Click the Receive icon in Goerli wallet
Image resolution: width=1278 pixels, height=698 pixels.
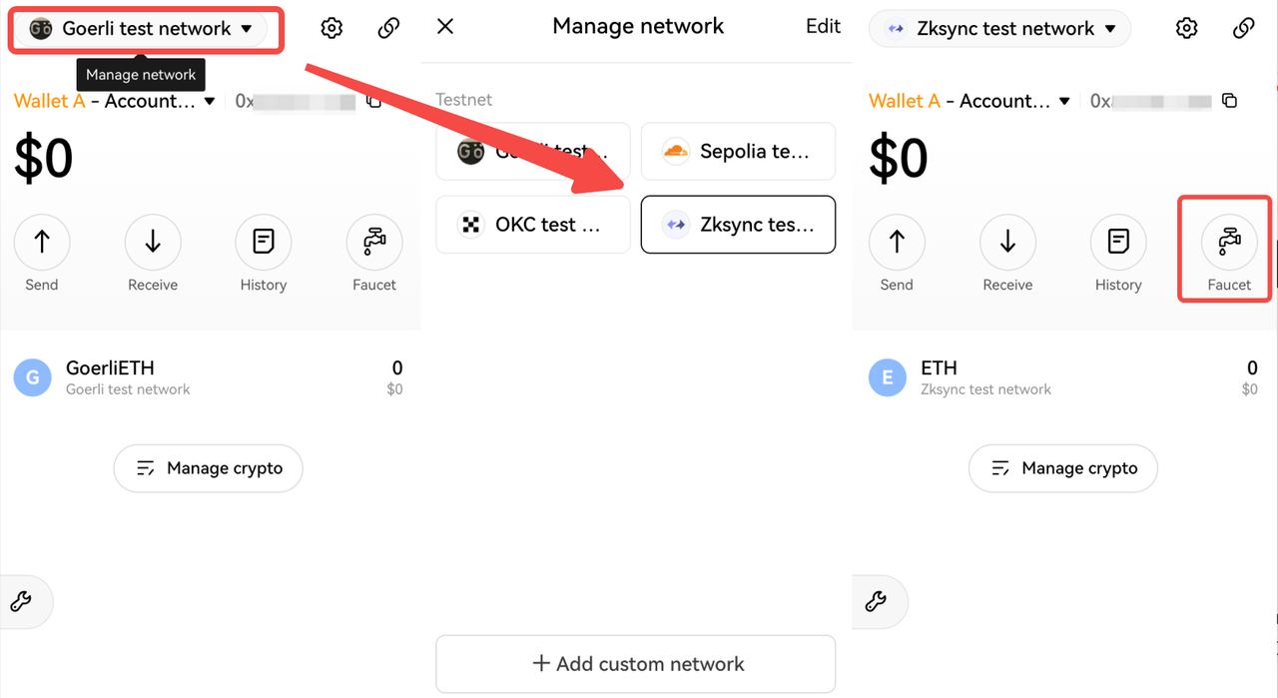point(153,242)
